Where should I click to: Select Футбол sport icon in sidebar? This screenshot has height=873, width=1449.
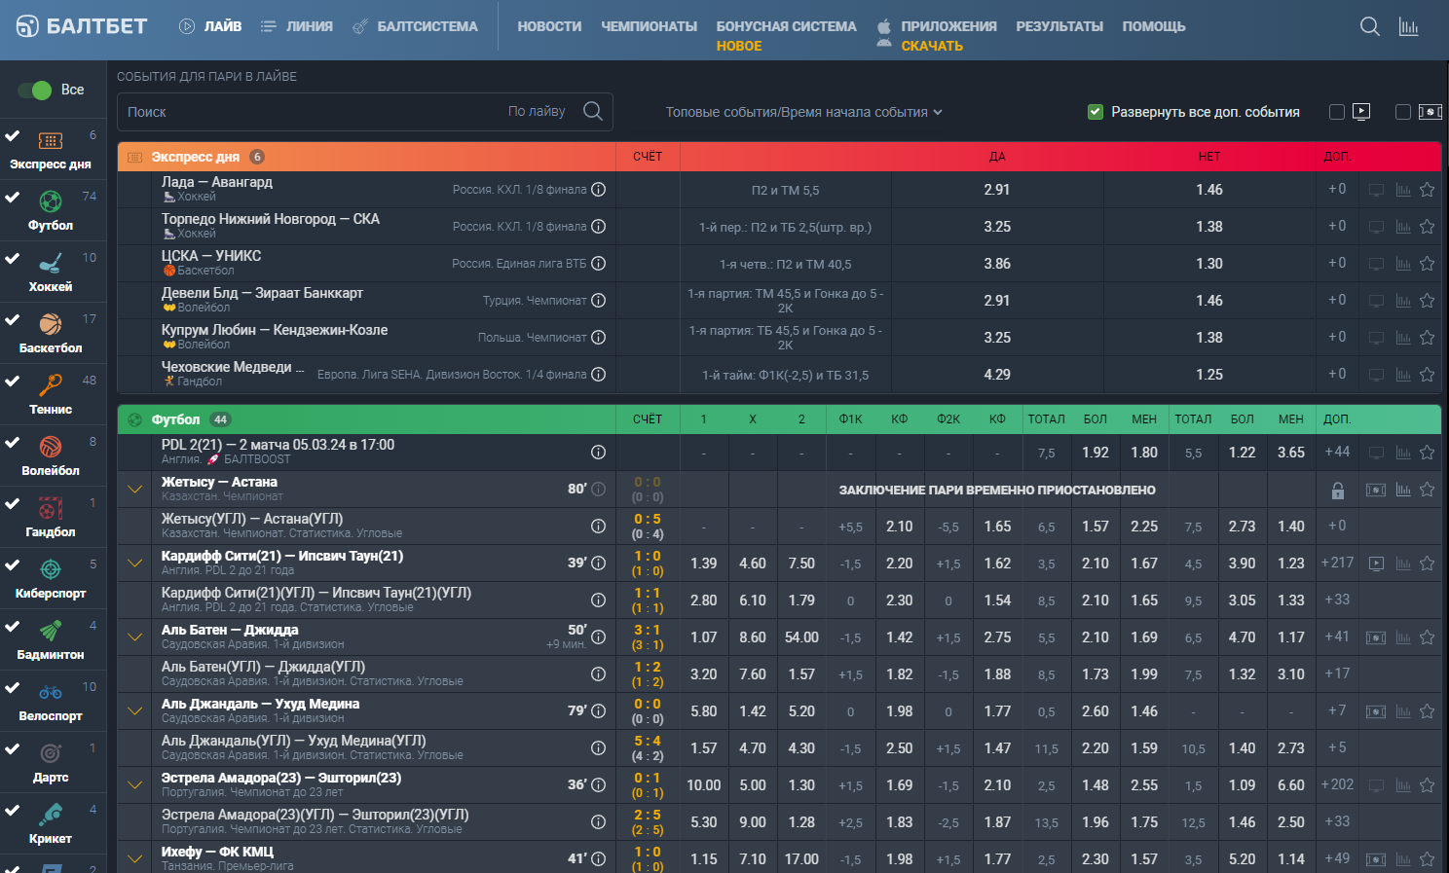point(51,201)
